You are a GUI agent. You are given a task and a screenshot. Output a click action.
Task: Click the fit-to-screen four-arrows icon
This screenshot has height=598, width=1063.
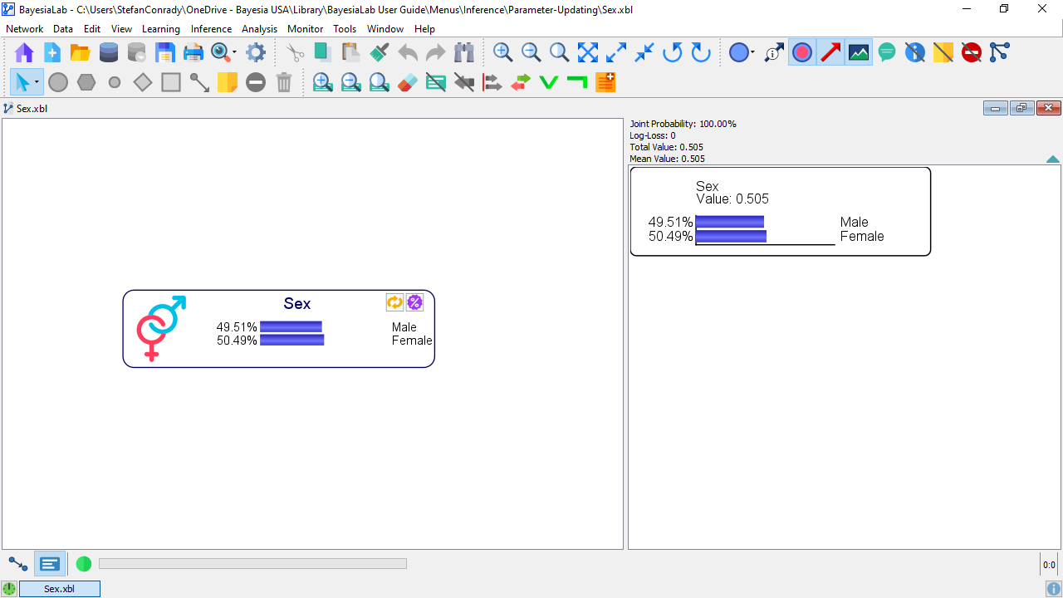588,53
